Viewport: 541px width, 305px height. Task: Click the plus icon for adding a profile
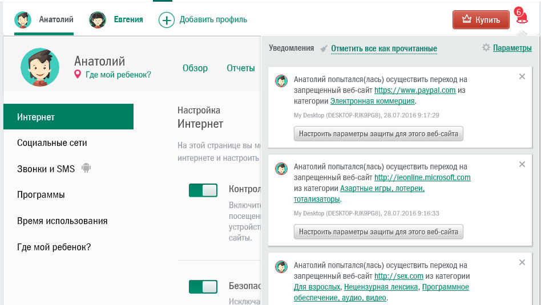(x=166, y=20)
